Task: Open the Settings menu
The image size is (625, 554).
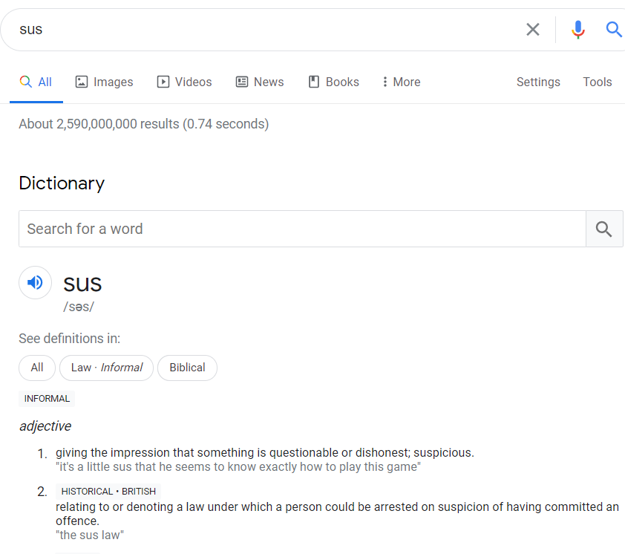Action: [x=538, y=82]
